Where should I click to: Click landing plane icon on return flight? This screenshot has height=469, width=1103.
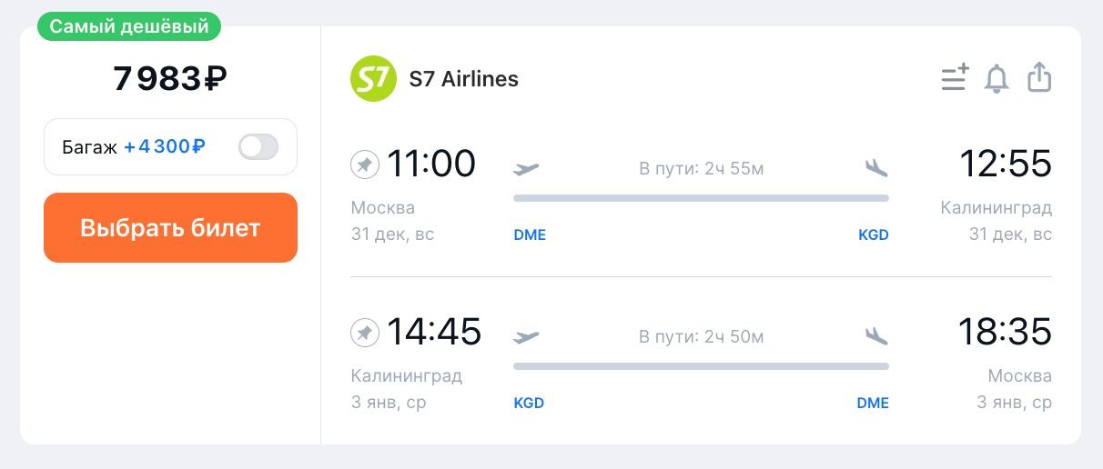pos(876,336)
